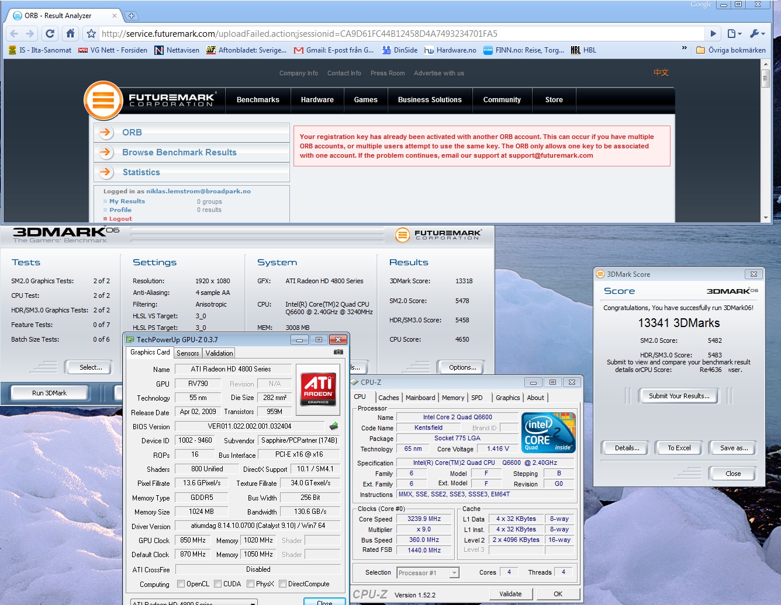The height and width of the screenshot is (605, 781).
Task: Toggle the CUDA checkbox
Action: [x=217, y=584]
